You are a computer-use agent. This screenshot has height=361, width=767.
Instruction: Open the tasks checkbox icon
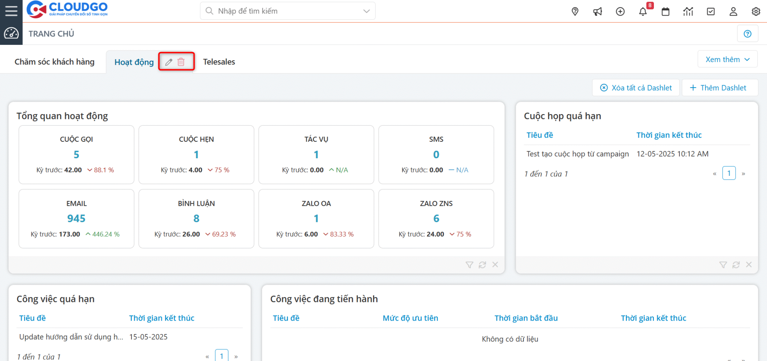[x=710, y=12]
